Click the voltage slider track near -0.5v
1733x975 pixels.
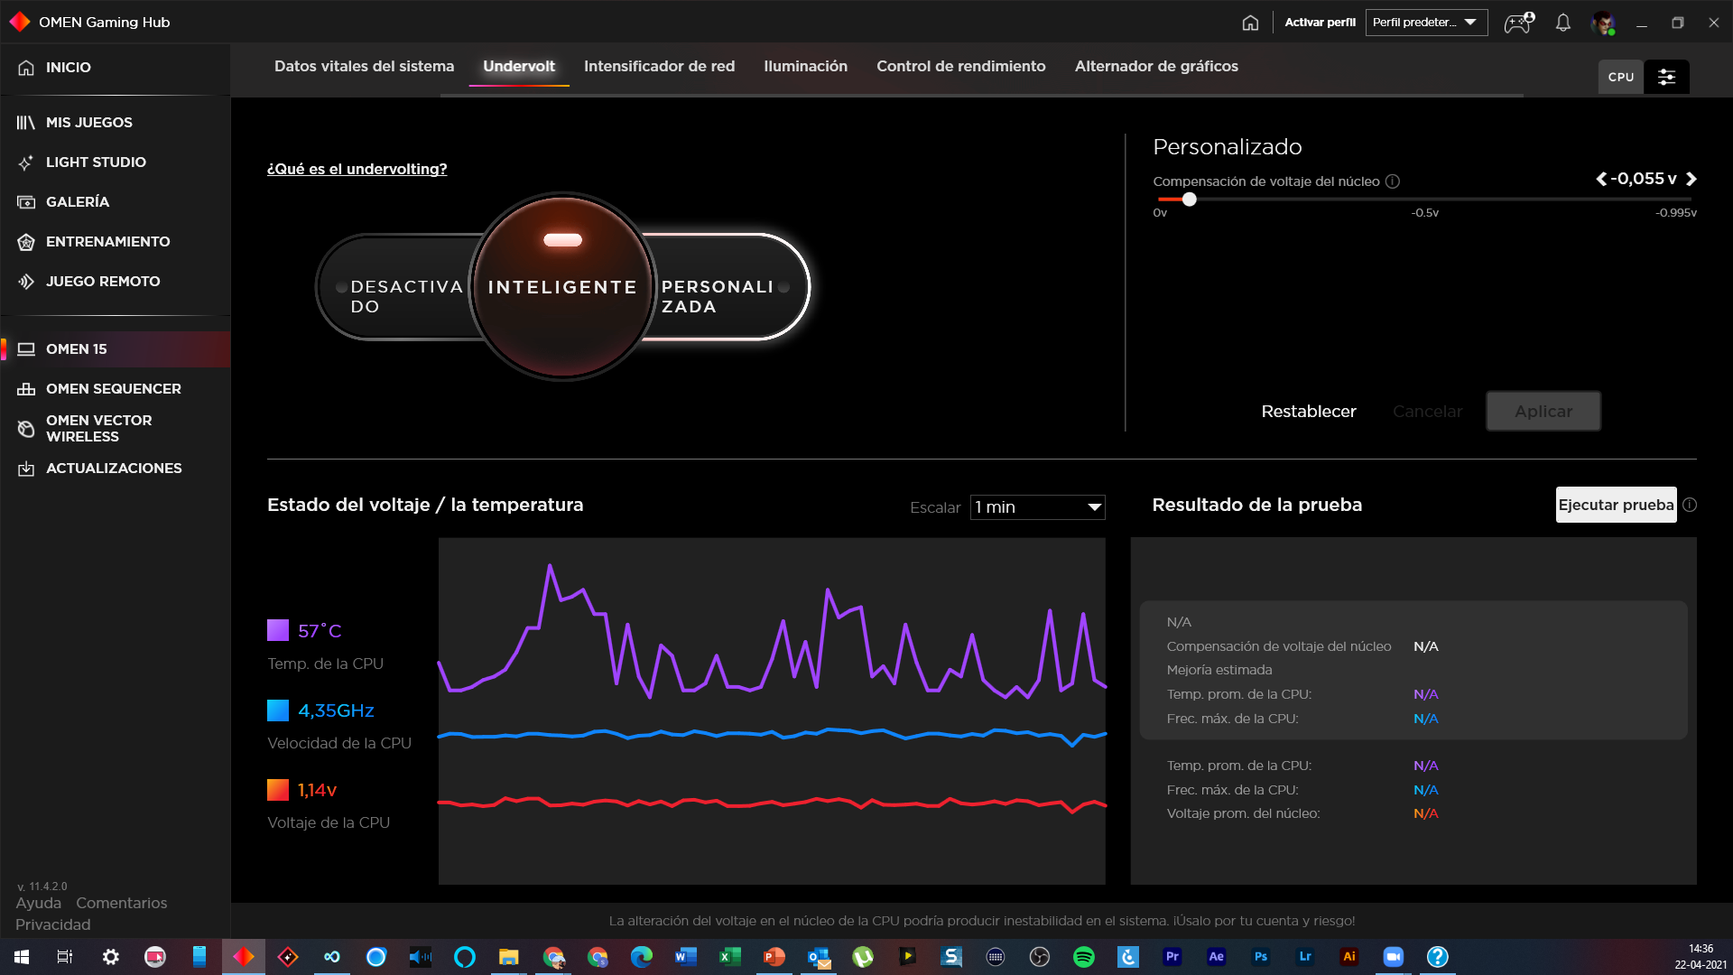point(1424,200)
